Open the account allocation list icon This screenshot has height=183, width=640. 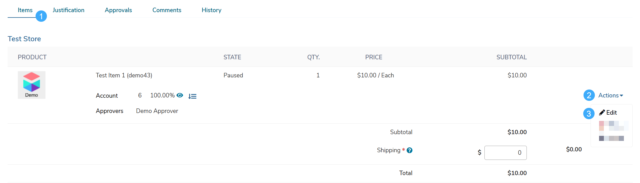pyautogui.click(x=192, y=96)
